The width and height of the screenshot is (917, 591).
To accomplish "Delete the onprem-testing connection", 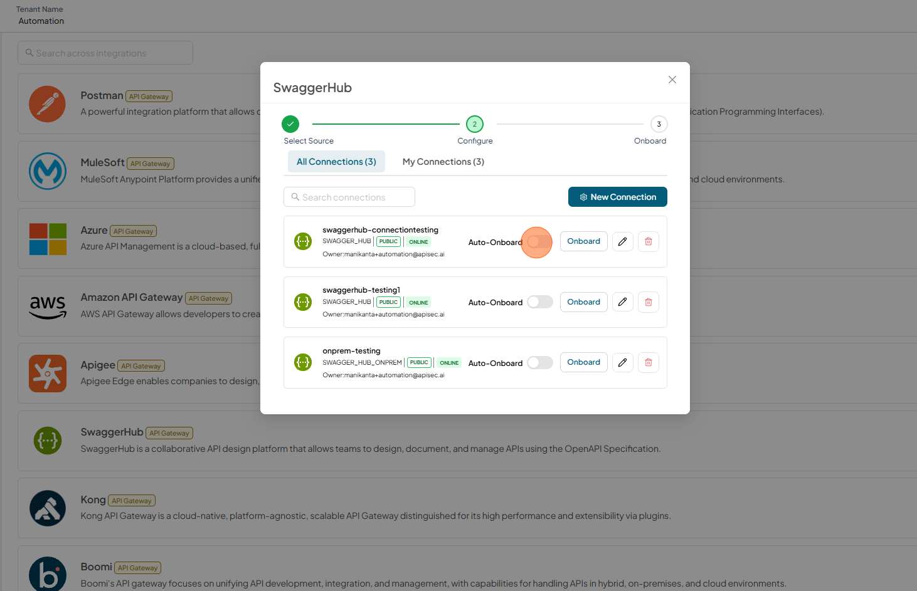I will click(x=649, y=362).
